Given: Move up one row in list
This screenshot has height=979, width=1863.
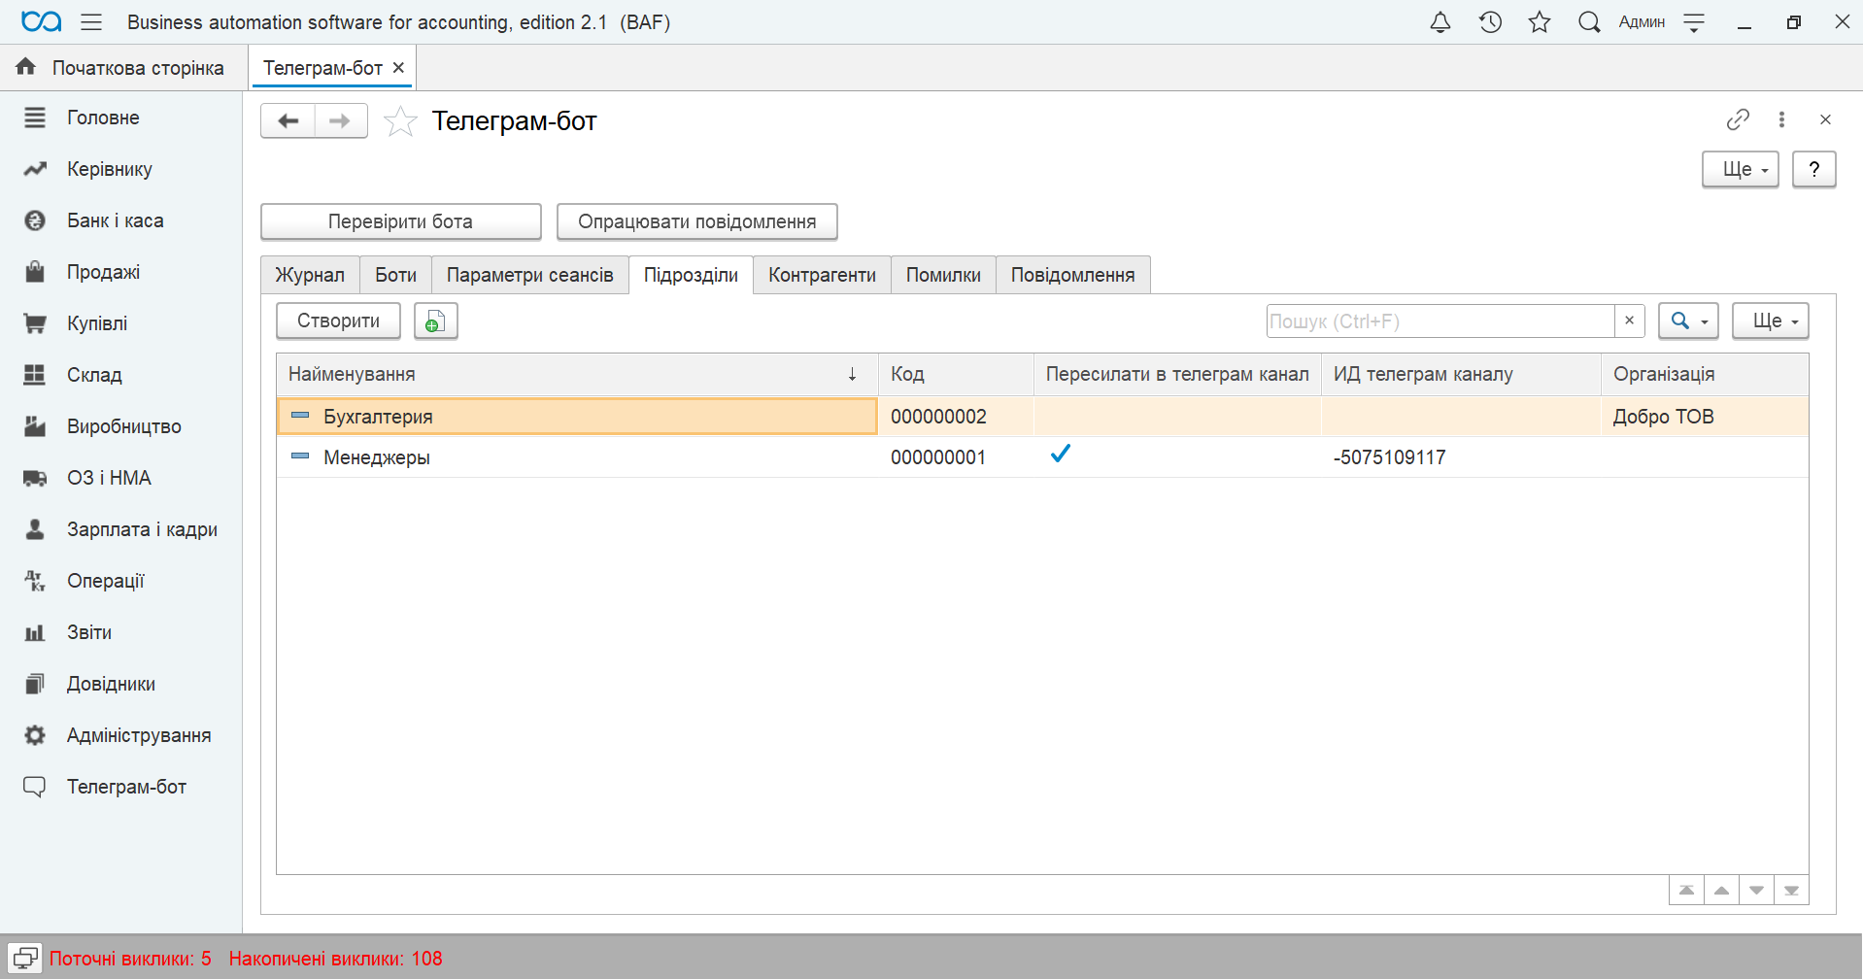Looking at the screenshot, I should 1721,891.
